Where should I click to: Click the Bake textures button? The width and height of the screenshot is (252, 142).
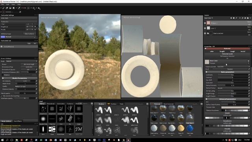[29, 34]
